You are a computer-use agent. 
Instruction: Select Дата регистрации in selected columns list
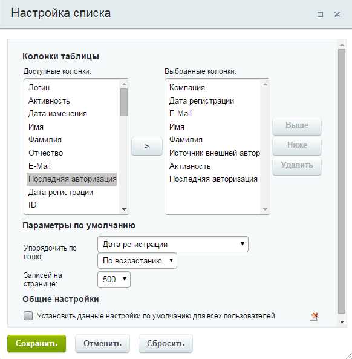click(x=214, y=100)
